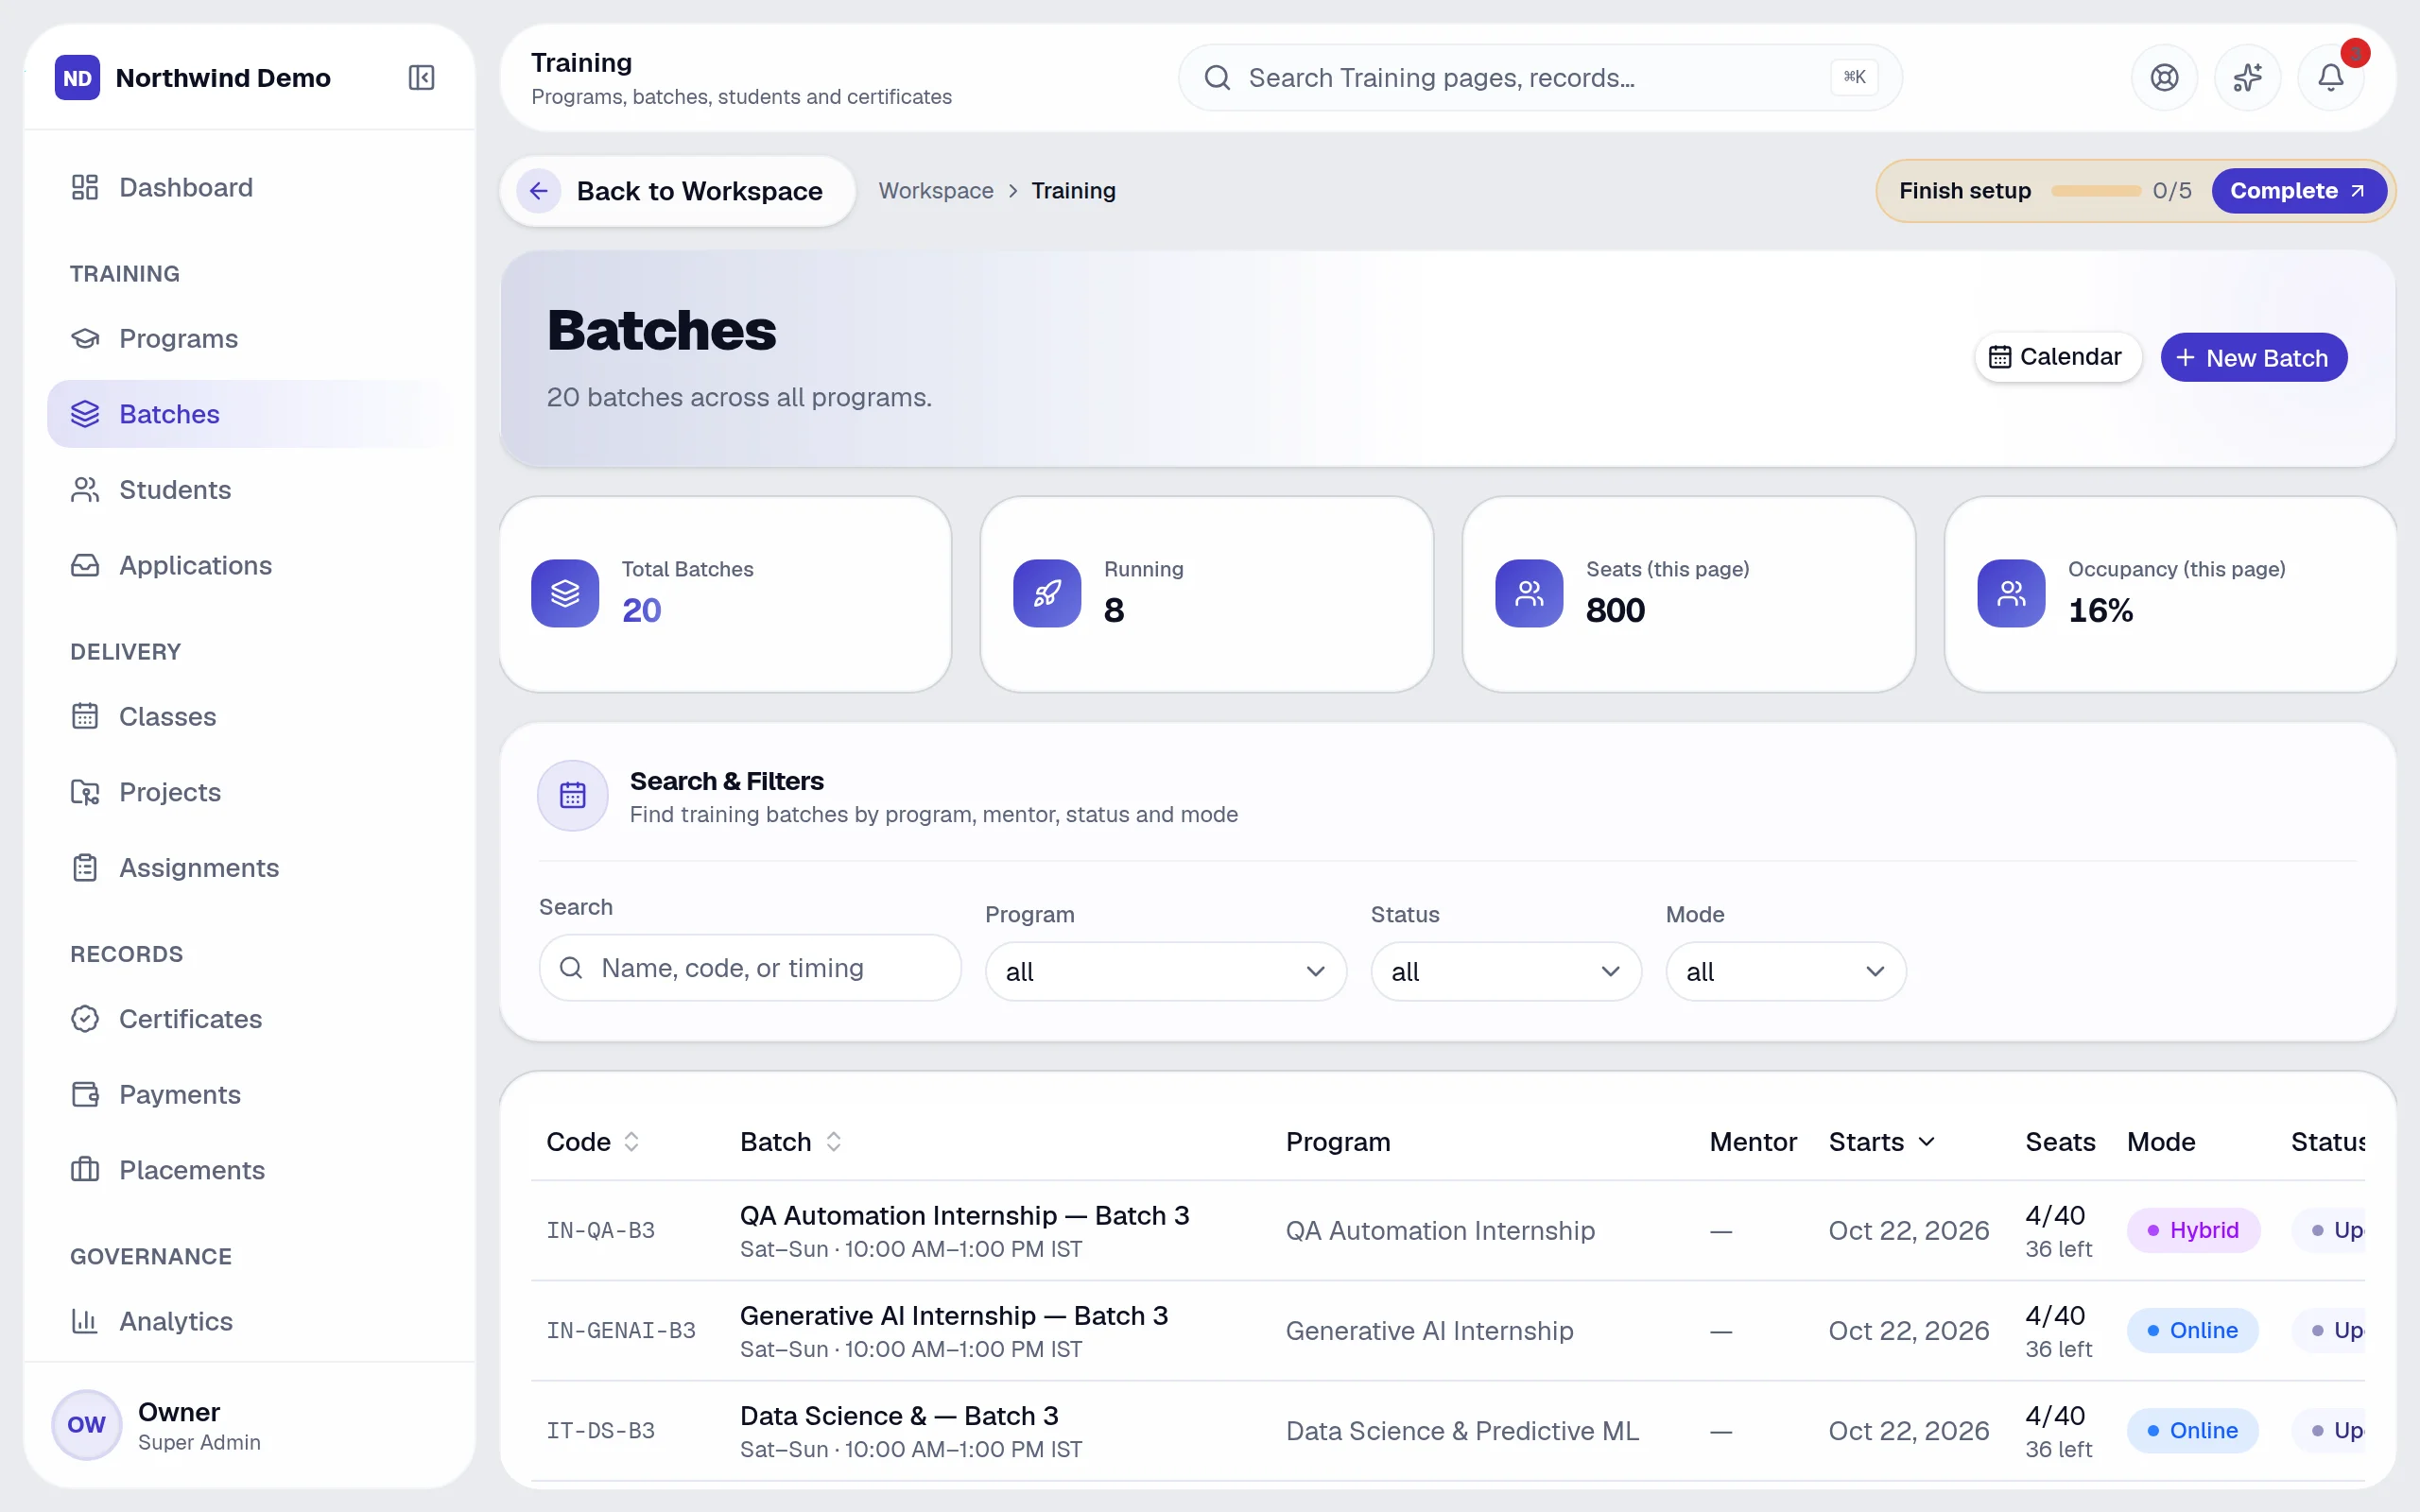Click the Applications inbox icon
This screenshot has width=2420, height=1512.
[85, 565]
